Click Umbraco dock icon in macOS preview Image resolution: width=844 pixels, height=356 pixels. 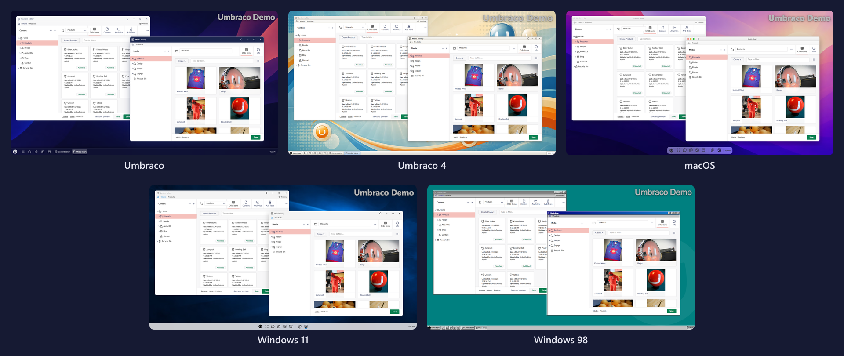671,150
